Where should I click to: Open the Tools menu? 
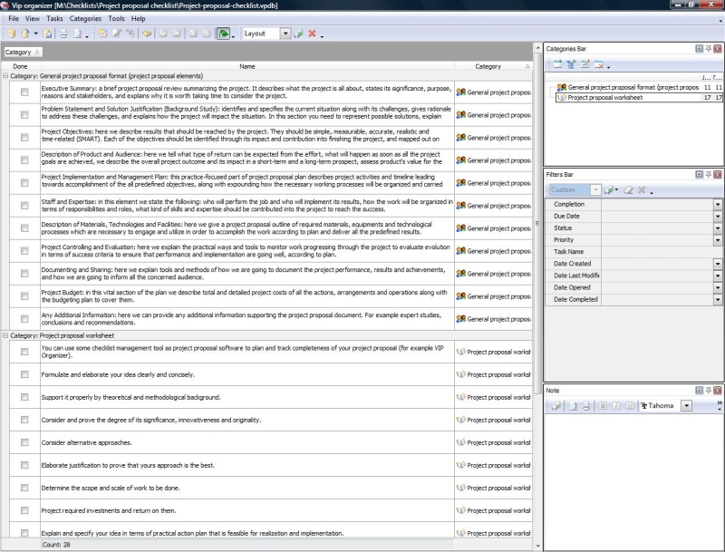[116, 18]
